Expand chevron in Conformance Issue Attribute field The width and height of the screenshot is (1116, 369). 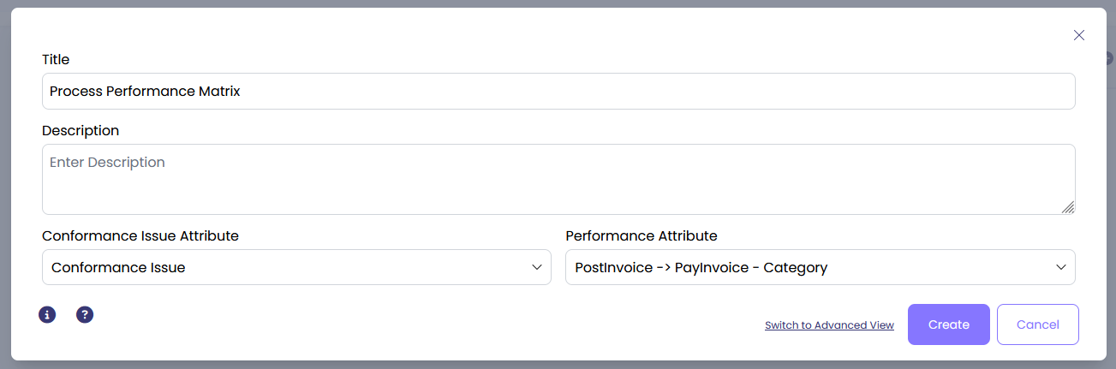click(x=537, y=267)
